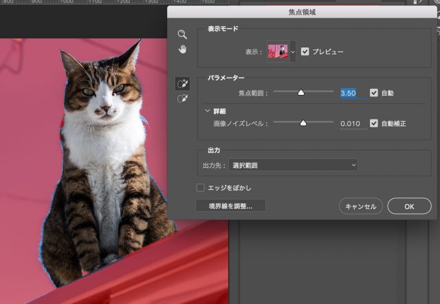The width and height of the screenshot is (440, 304).
Task: Select the Hand tool in dialog
Action: (182, 50)
